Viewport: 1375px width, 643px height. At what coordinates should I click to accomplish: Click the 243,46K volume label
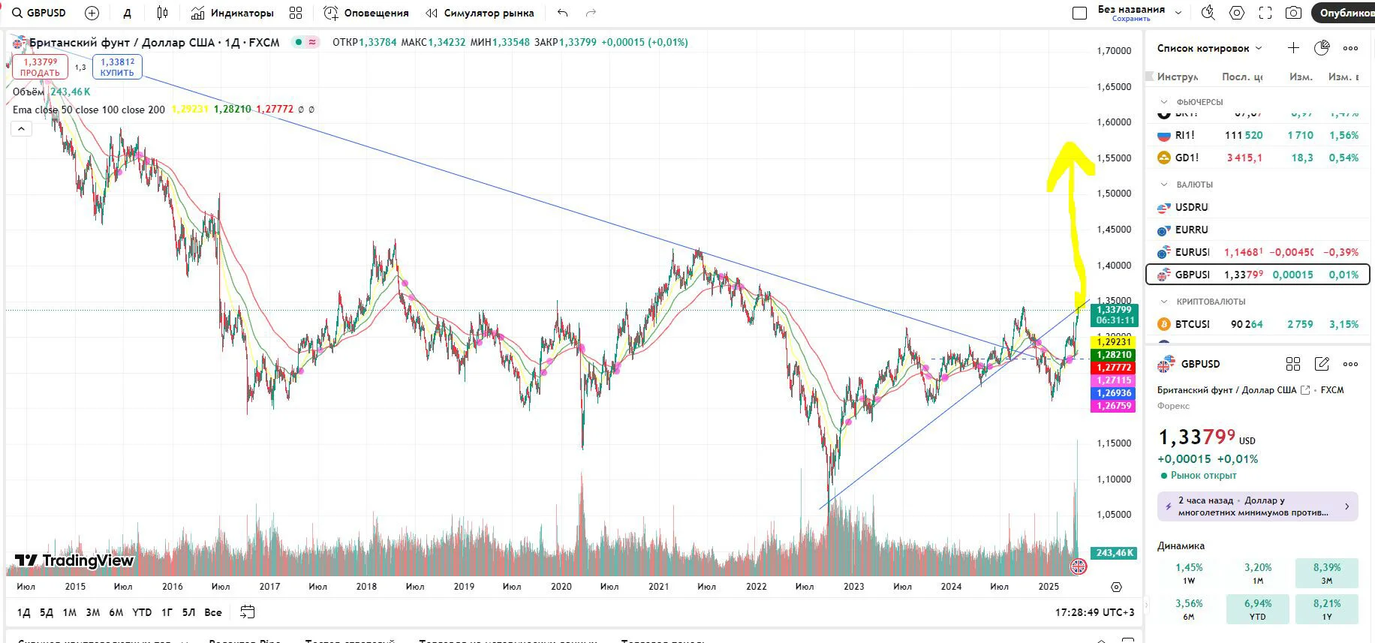pyautogui.click(x=1115, y=553)
